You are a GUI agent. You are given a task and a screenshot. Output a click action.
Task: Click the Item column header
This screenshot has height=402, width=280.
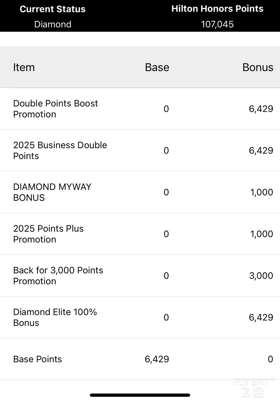tap(24, 67)
